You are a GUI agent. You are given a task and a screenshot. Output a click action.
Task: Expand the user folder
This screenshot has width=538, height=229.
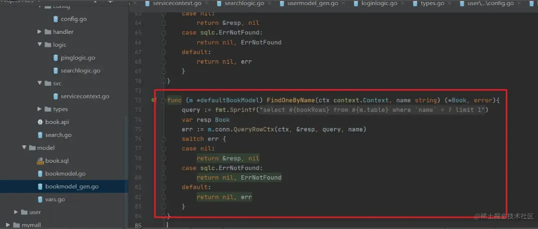(x=16, y=212)
